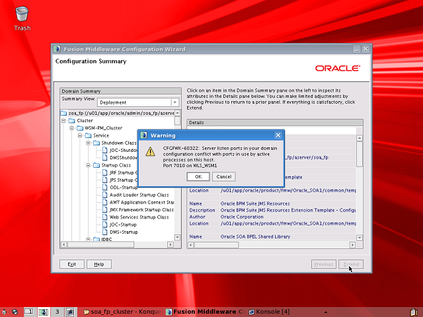
Task: Close the Warning dialog with X
Action: [x=278, y=135]
